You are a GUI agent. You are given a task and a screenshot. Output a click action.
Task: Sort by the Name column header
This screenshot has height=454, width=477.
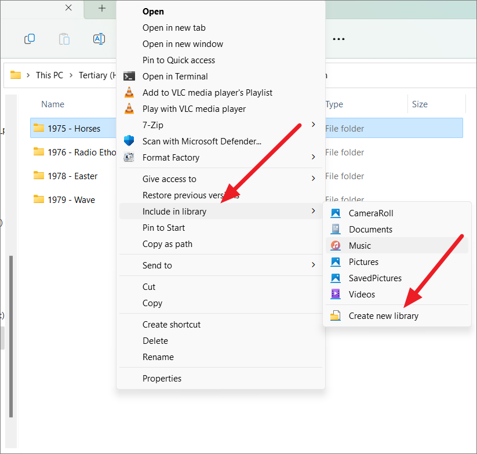coord(53,104)
